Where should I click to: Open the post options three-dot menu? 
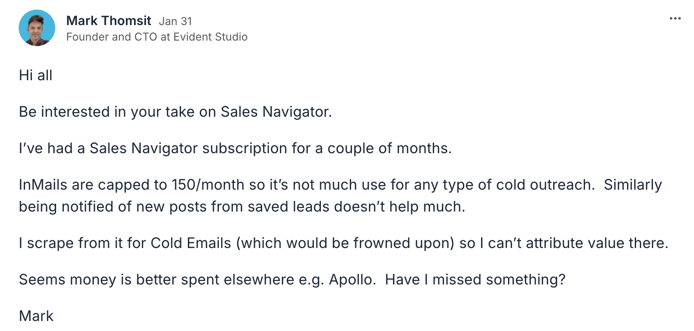coord(675,19)
